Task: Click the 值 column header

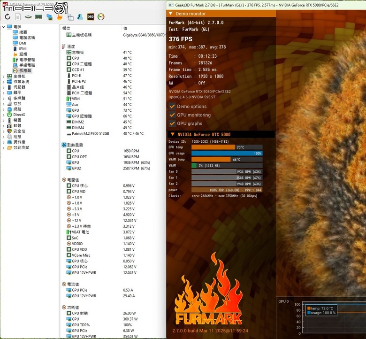Action: coord(125,28)
